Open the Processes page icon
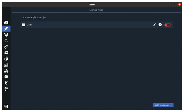This screenshot has width=184, height=112. click(6, 53)
